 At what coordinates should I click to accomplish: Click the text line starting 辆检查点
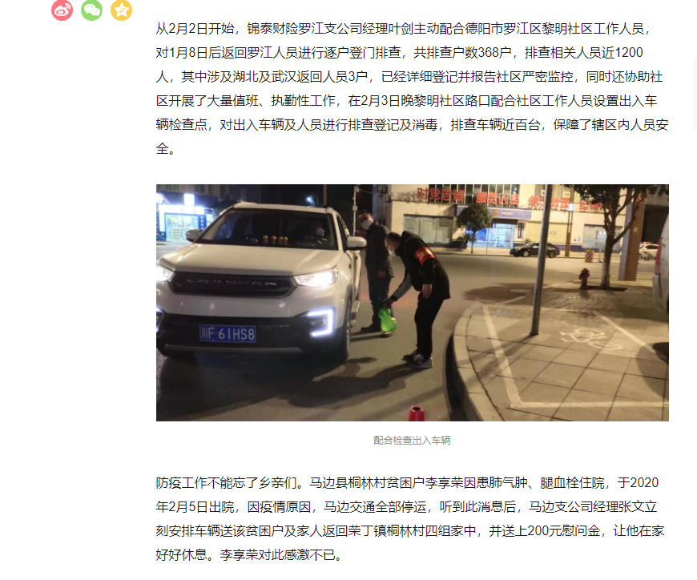click(412, 125)
